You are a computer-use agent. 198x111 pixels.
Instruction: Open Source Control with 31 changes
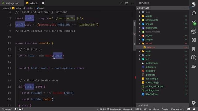(194, 22)
